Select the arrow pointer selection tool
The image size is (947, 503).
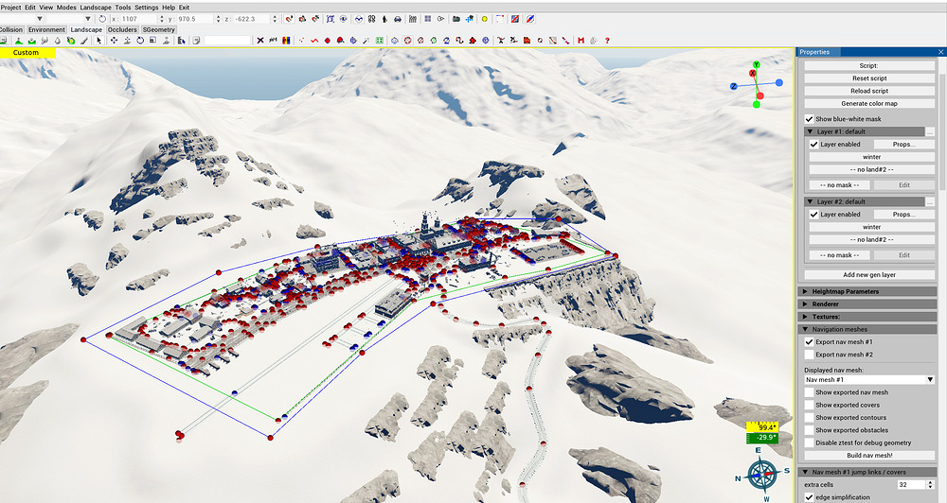pos(98,41)
